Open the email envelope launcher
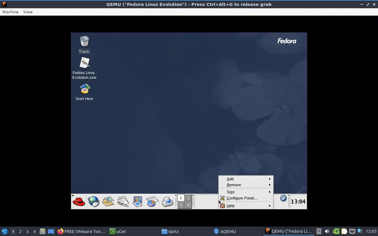Screen dimensions: 378x236 (x=108, y=202)
